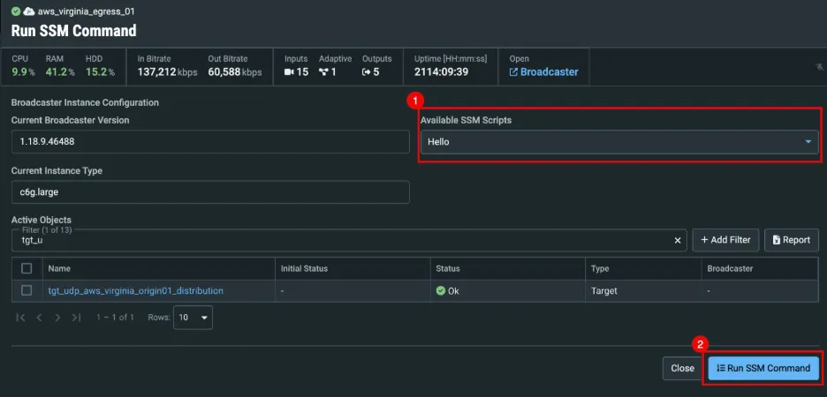
Task: Click the Adaptive group icon
Action: (324, 72)
